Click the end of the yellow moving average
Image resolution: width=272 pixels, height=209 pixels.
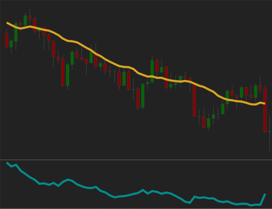265,103
